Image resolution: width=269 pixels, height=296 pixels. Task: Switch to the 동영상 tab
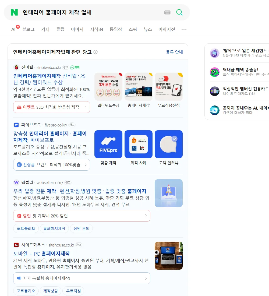click(116, 29)
